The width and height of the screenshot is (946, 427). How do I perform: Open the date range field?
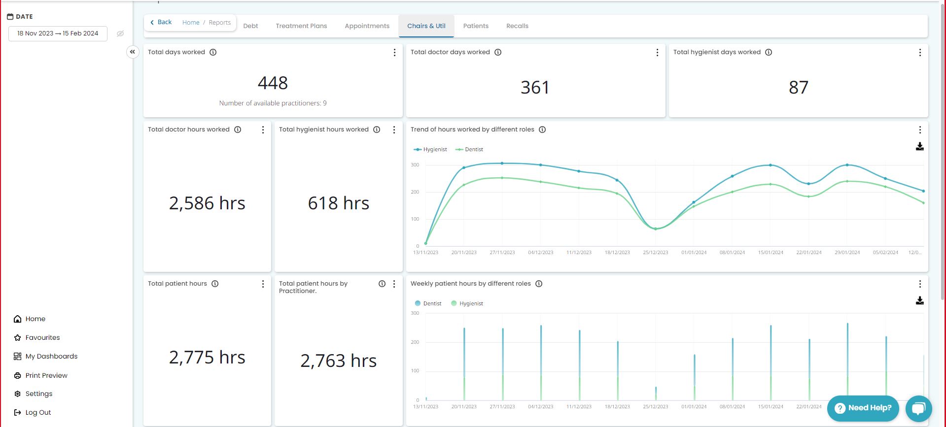(x=58, y=33)
